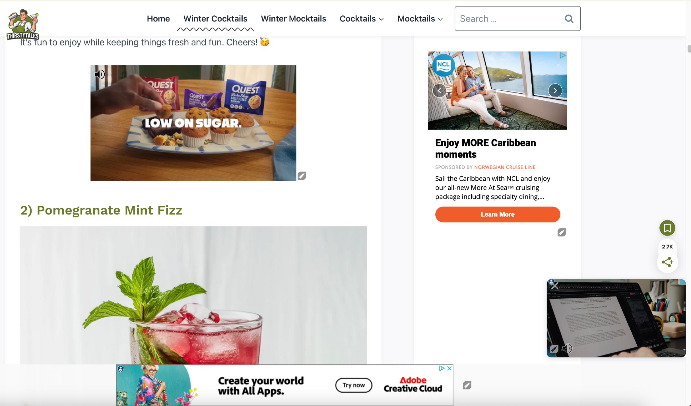691x406 pixels.
Task: Toggle sound on the Quest video ad
Action: [100, 75]
